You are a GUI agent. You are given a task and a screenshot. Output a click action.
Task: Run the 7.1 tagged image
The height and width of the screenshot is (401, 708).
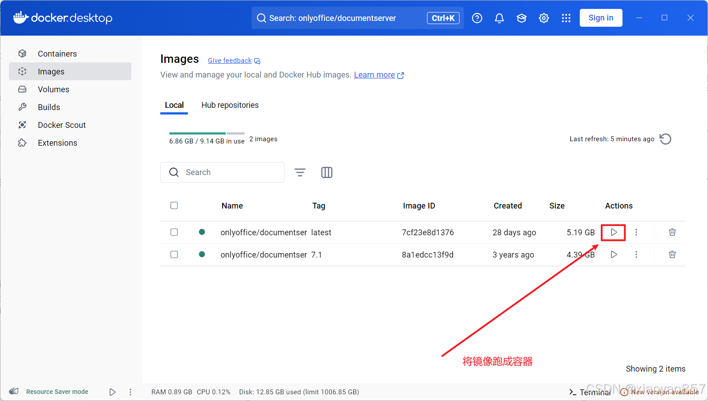coord(614,254)
